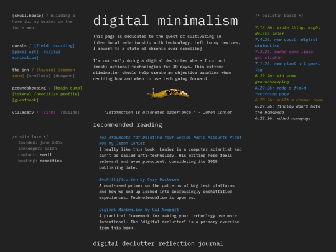Image resolution: width=336 pixels, height=252 pixels.
Task: Click the 'recommended reading' heading
Action: click(128, 124)
